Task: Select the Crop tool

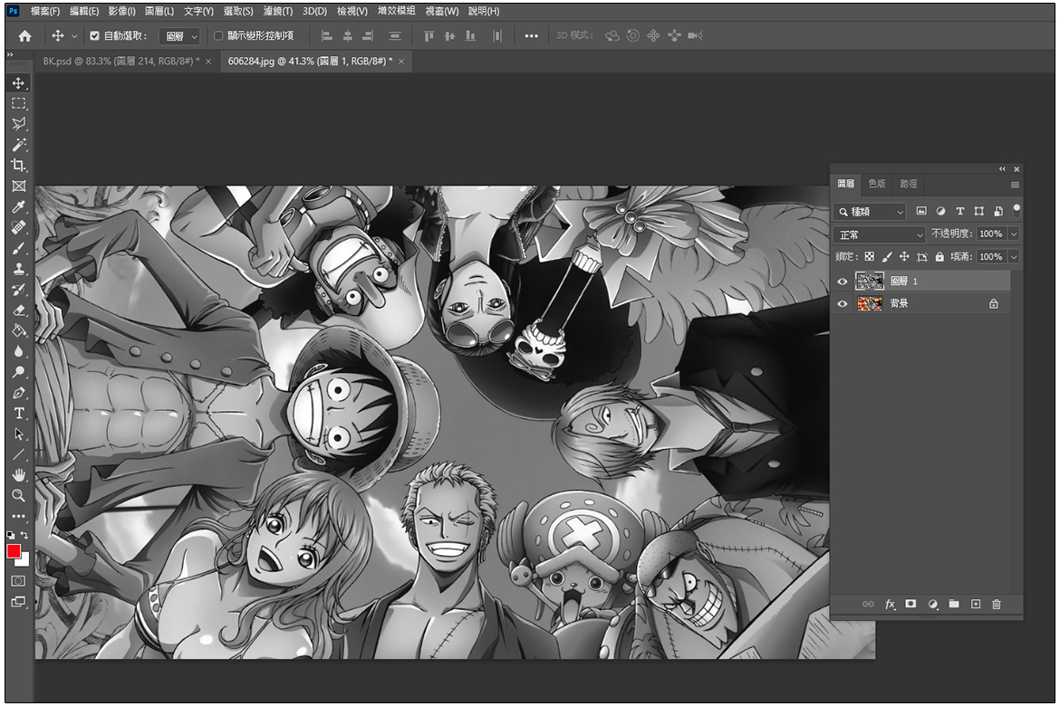Action: pos(18,165)
